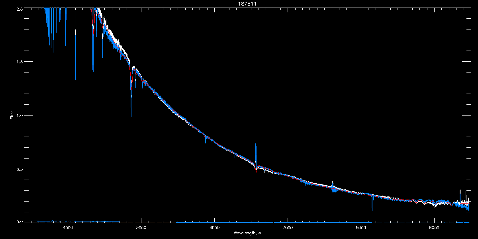
Task: Click the emission spike peak near 6560 Å
Action: coord(256,144)
